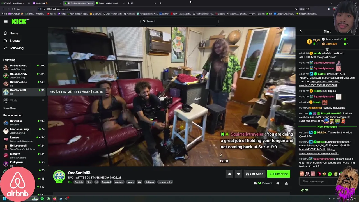This screenshot has width=359, height=202.
Task: Click the OneSonicIRL streamer name heading
Action: 80,173
